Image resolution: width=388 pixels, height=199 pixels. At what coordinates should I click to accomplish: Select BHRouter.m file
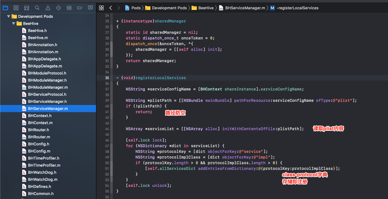click(39, 137)
